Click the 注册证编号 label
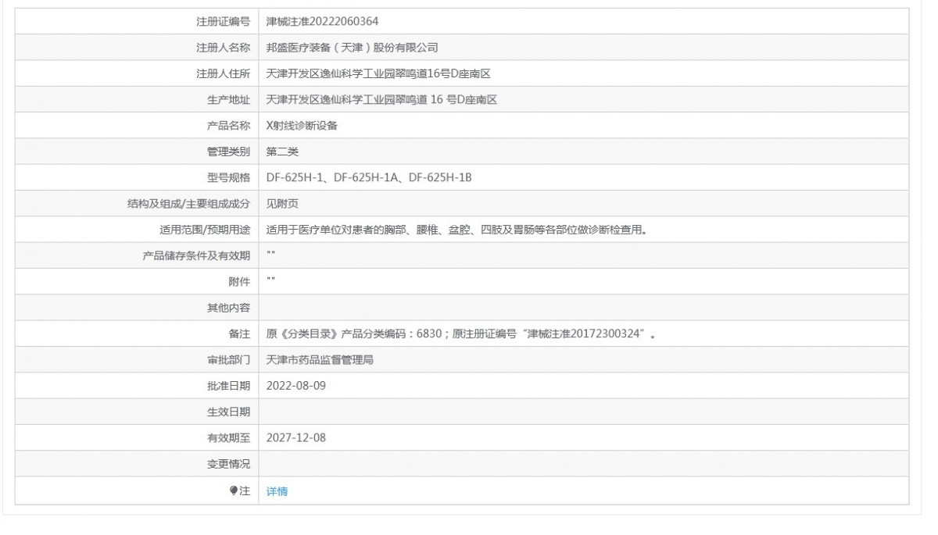 point(223,21)
